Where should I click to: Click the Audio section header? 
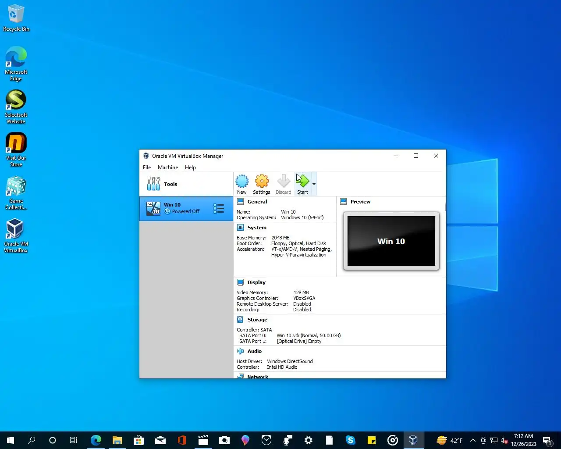point(255,351)
